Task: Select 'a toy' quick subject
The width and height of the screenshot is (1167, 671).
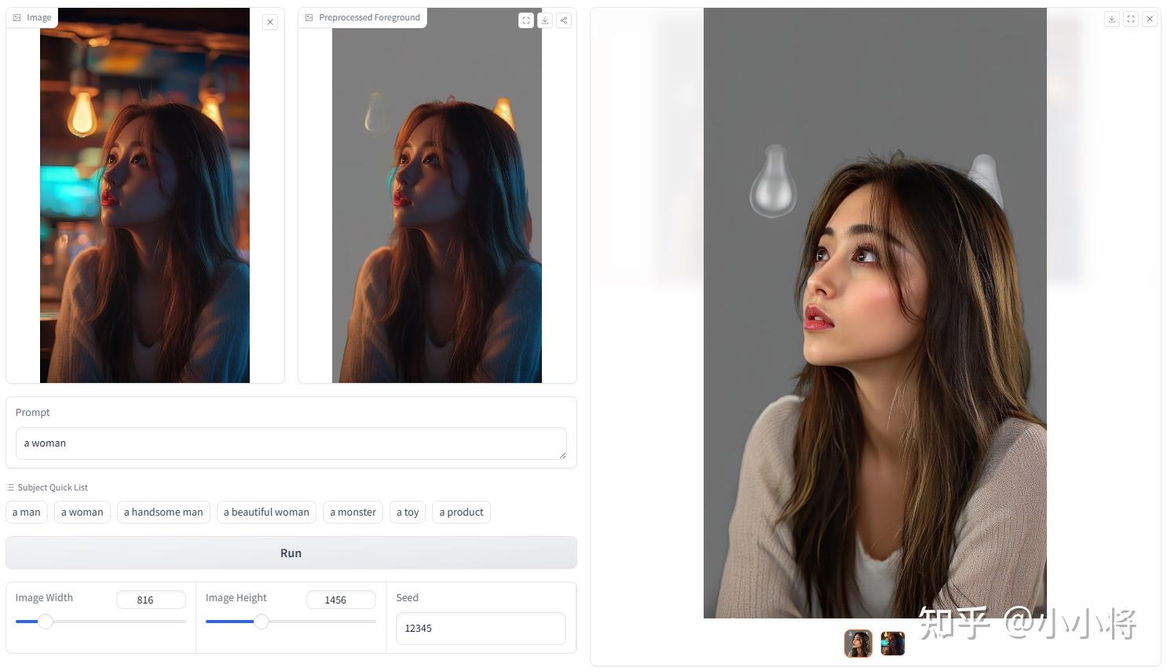Action: (x=408, y=512)
